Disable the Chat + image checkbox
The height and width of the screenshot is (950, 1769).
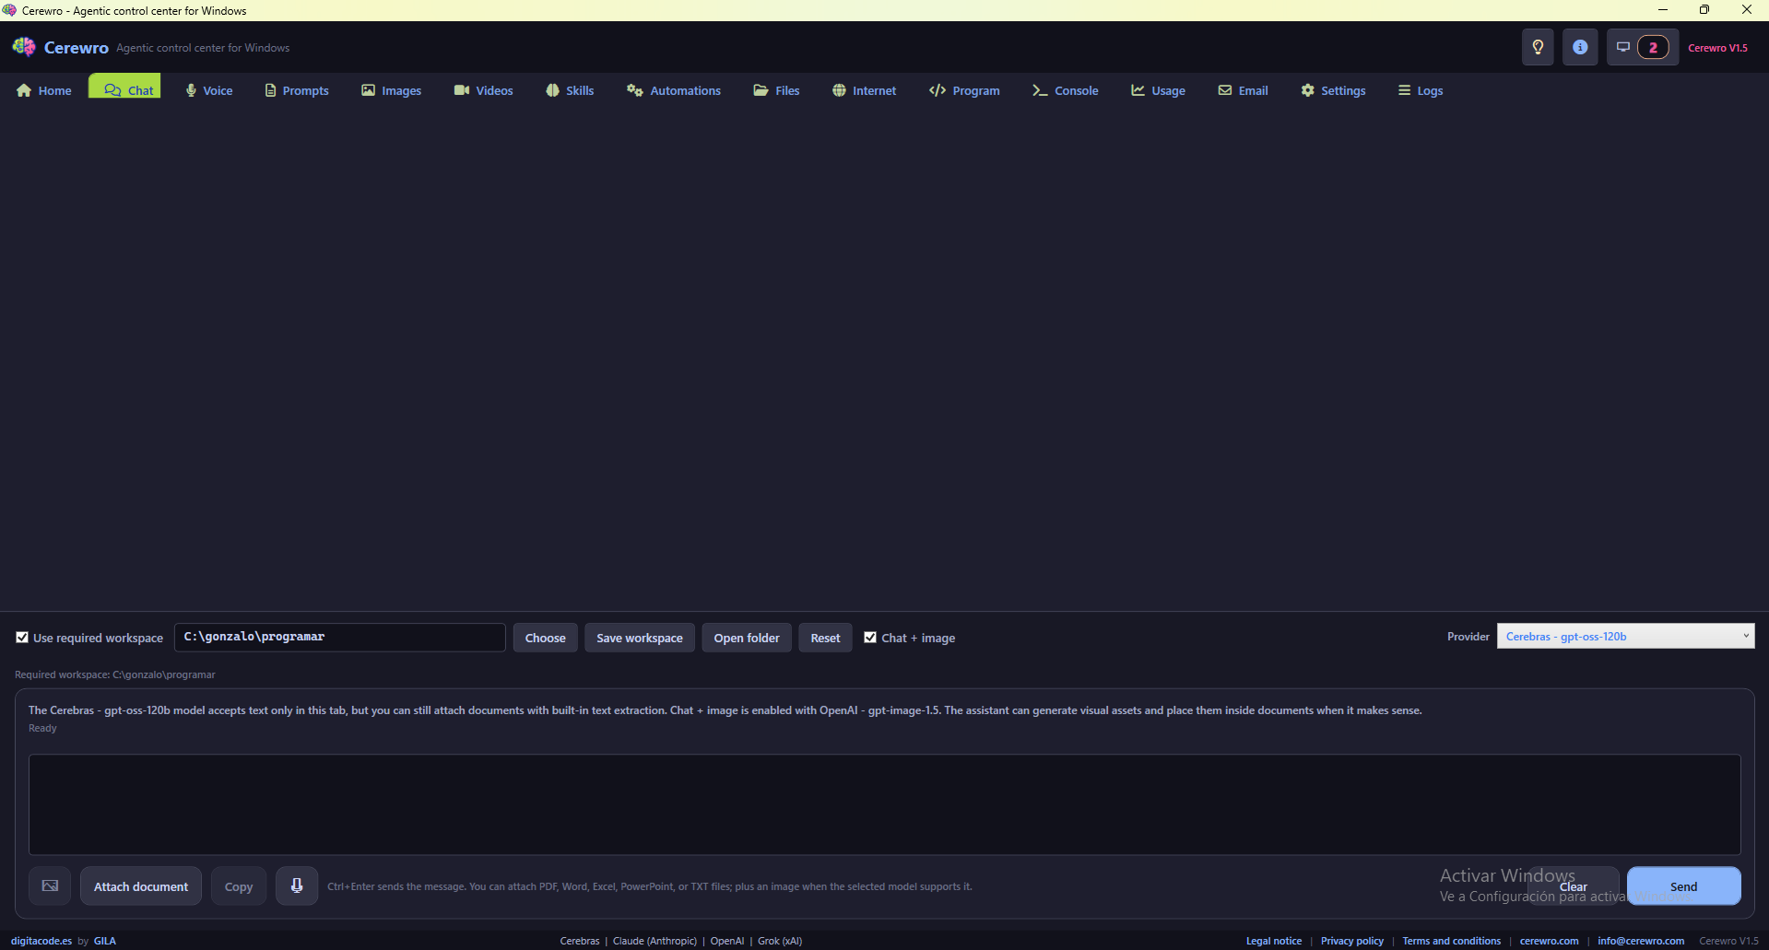pos(870,637)
